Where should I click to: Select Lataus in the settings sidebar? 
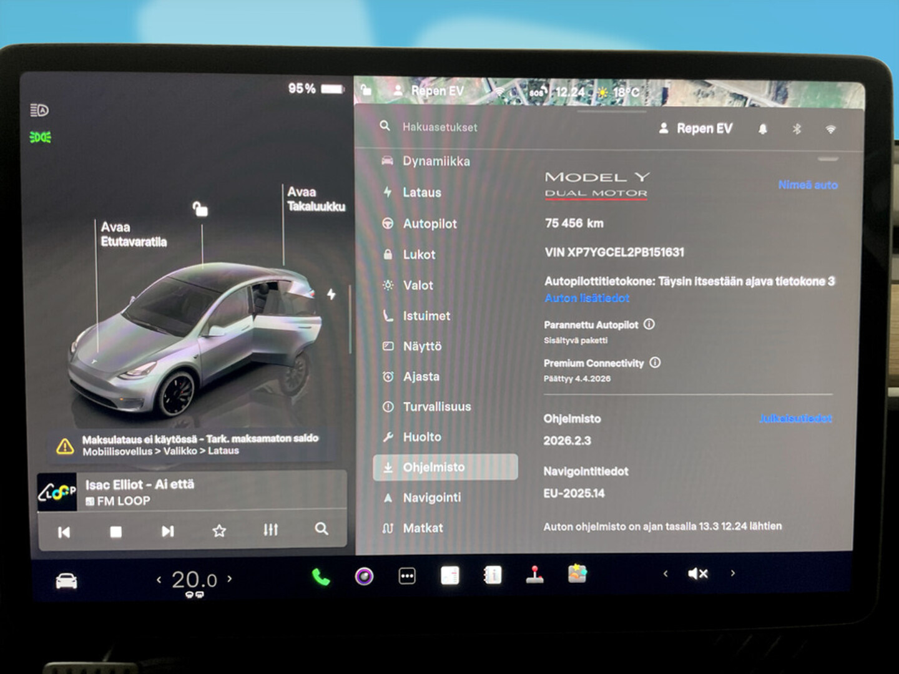point(421,192)
